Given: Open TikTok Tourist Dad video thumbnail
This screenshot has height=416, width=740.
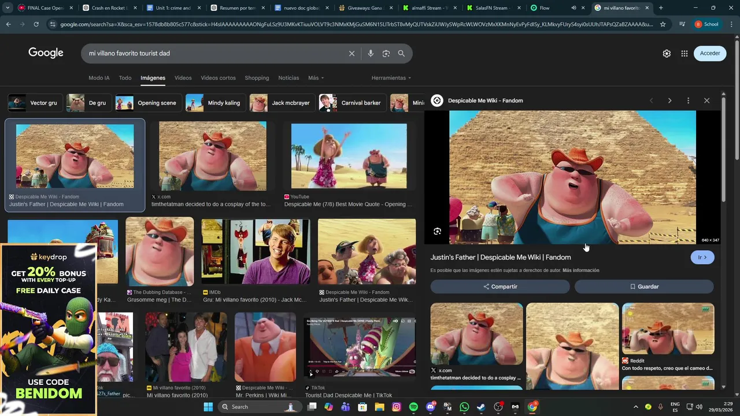Looking at the screenshot, I should [360, 346].
